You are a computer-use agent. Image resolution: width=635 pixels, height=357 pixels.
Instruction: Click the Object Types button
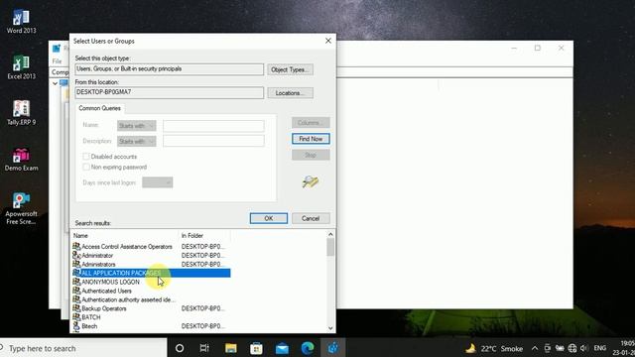click(290, 69)
